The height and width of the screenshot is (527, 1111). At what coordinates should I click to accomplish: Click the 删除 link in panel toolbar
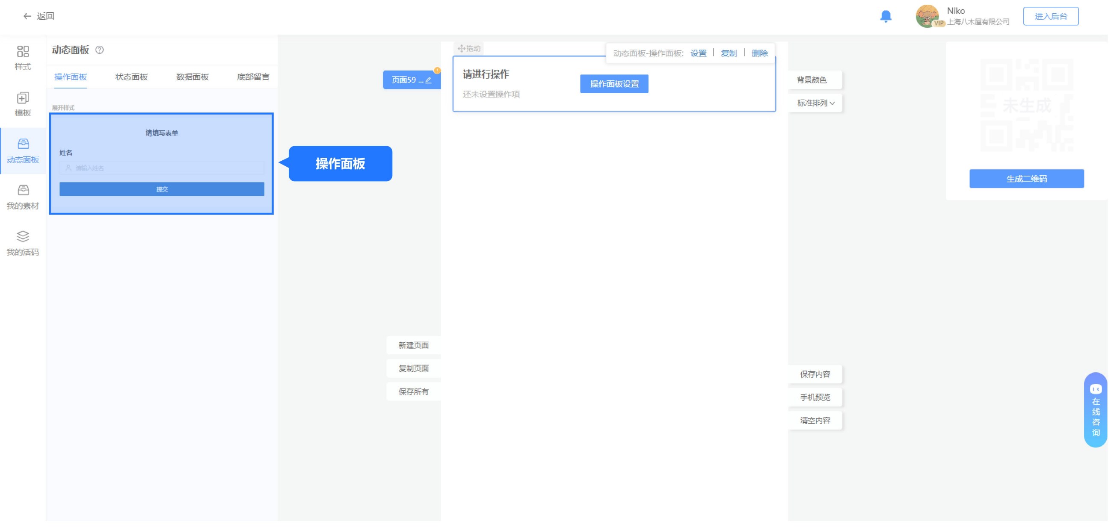click(759, 53)
